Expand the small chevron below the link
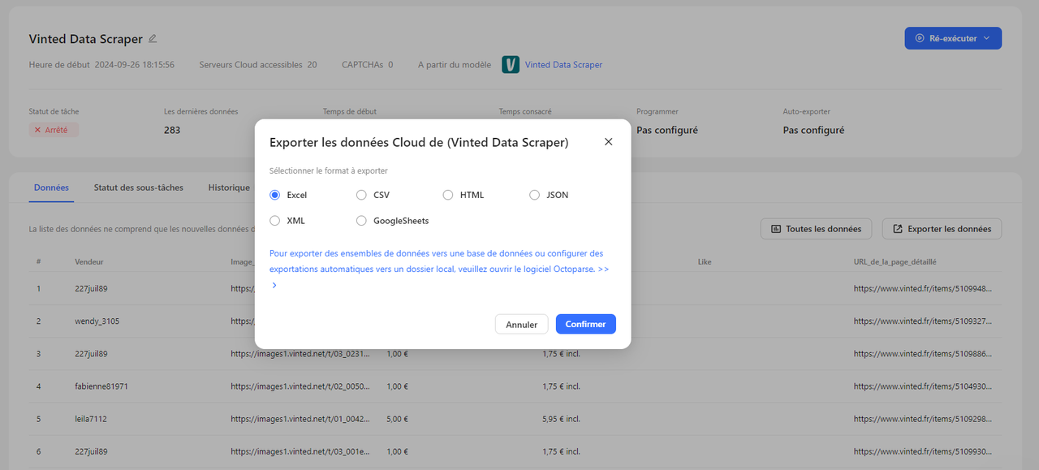The width and height of the screenshot is (1039, 470). click(x=274, y=286)
